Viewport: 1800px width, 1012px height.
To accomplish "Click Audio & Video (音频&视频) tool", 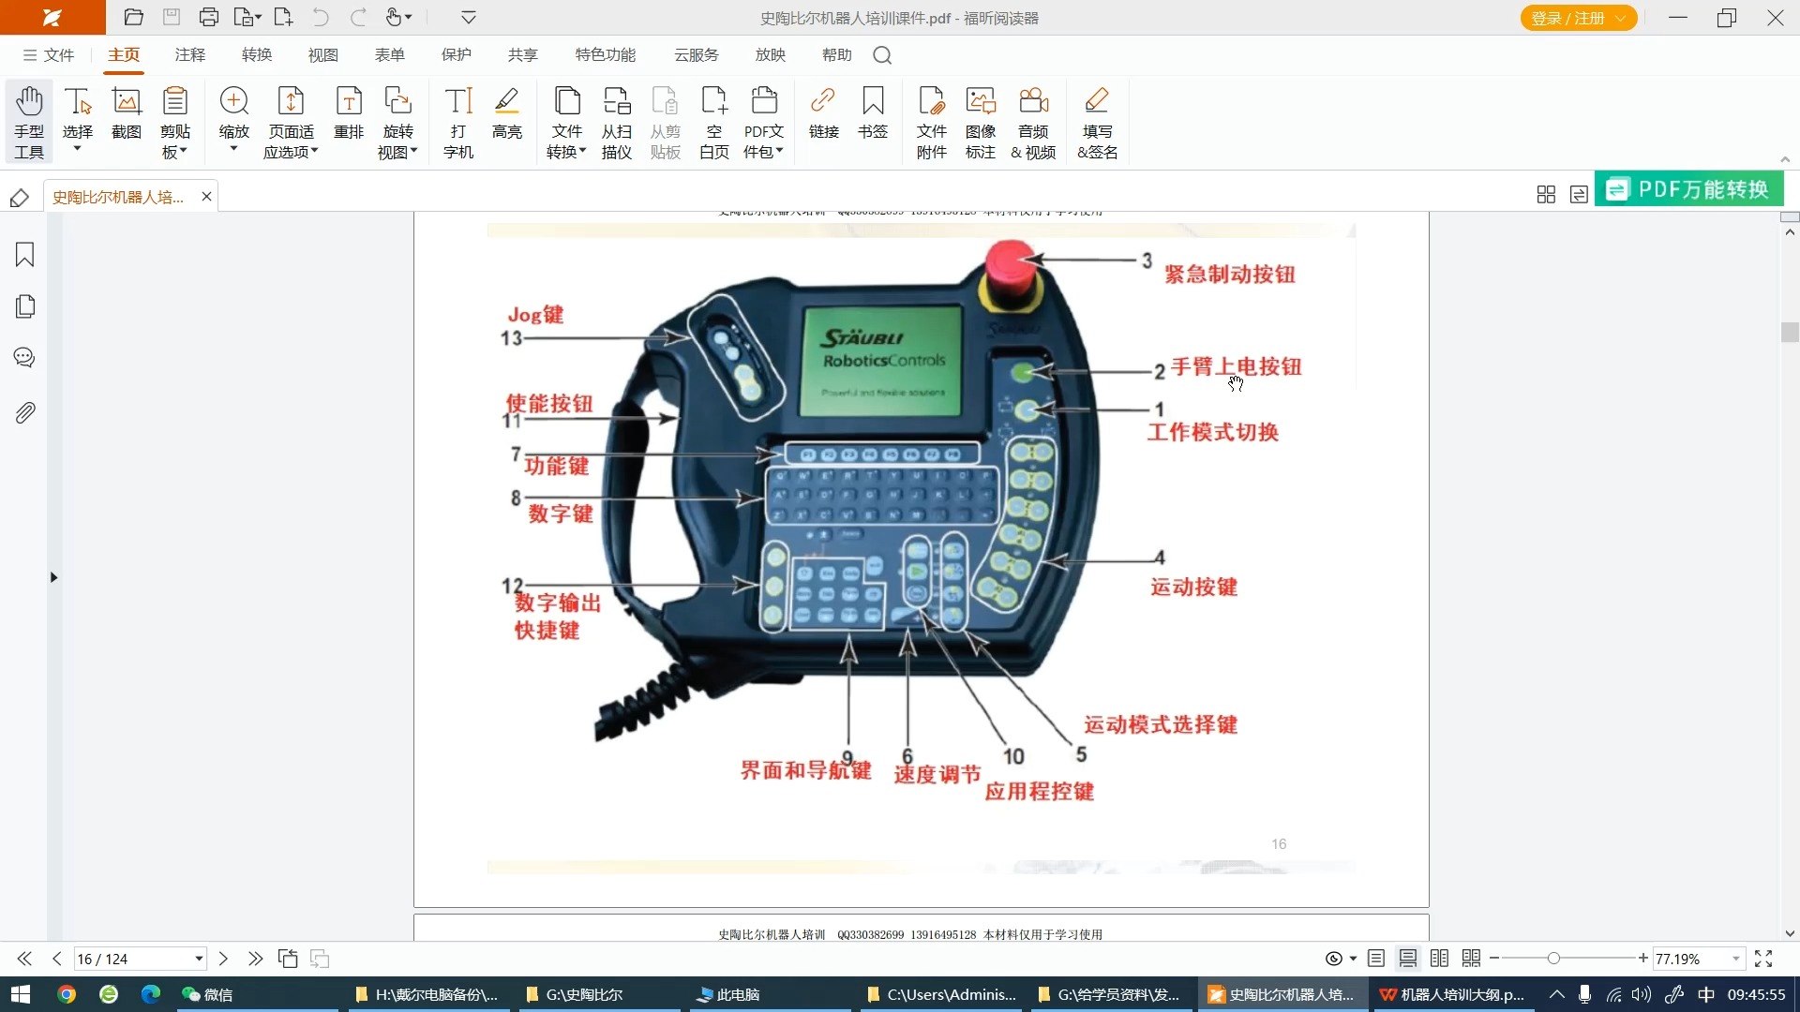I will tap(1033, 123).
